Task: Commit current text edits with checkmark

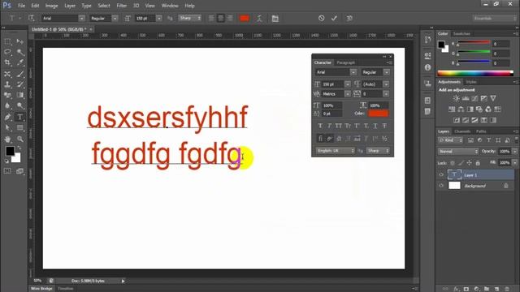Action: coord(334,18)
